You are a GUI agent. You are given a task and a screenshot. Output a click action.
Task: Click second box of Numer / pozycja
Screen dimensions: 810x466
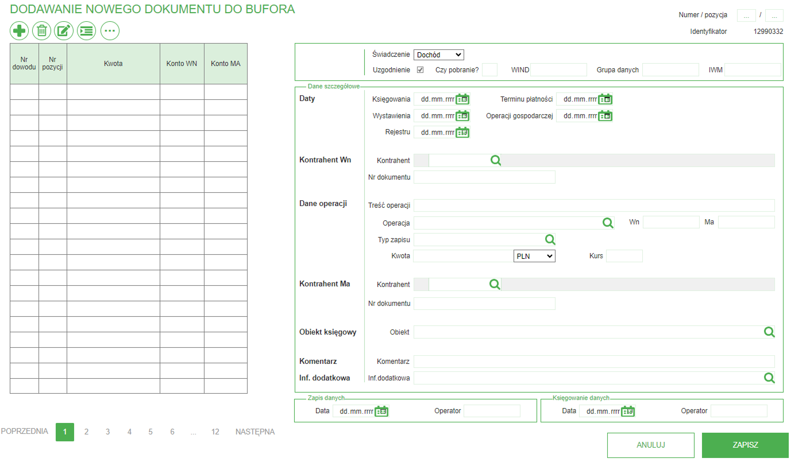774,15
